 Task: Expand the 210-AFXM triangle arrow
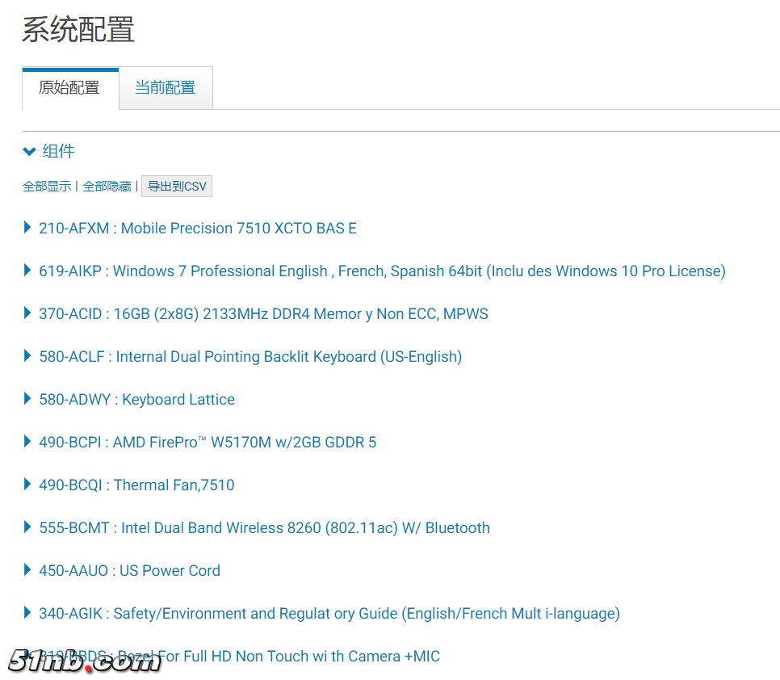click(28, 228)
